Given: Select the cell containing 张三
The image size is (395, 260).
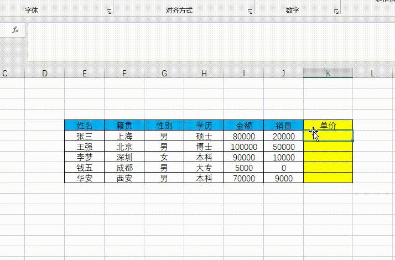Looking at the screenshot, I should 85,136.
